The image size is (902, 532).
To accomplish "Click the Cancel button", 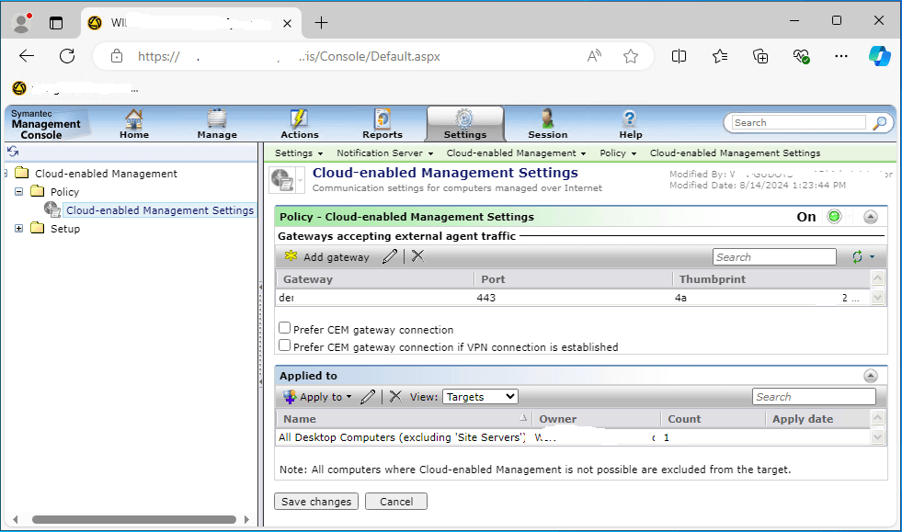I will coord(396,502).
